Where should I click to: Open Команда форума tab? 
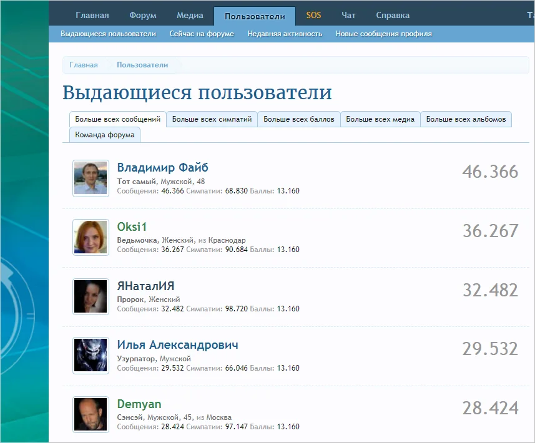(105, 135)
